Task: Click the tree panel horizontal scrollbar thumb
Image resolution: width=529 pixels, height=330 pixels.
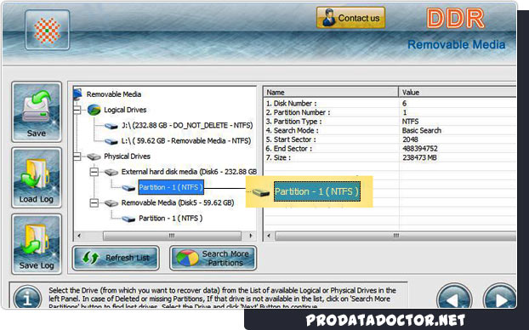Action: [172, 236]
